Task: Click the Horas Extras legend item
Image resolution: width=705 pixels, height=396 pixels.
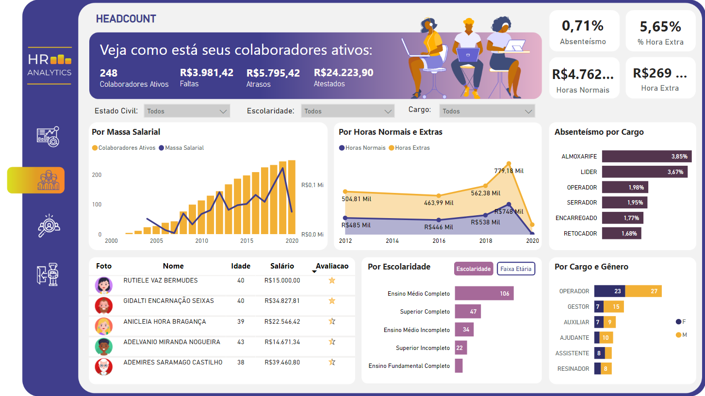Action: click(409, 148)
